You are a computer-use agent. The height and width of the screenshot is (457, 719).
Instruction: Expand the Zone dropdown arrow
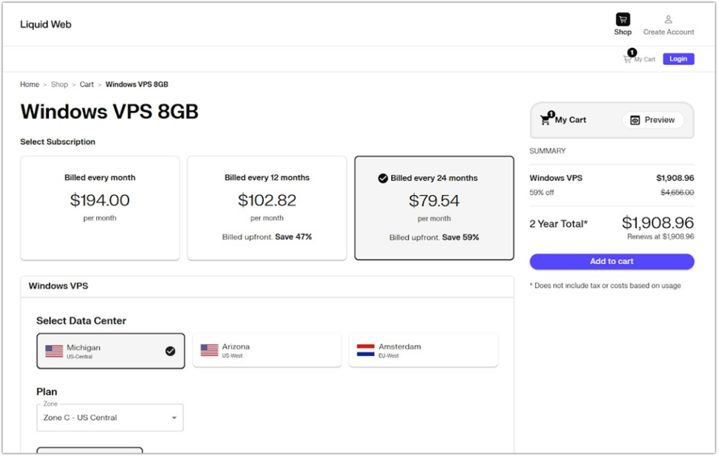point(174,418)
